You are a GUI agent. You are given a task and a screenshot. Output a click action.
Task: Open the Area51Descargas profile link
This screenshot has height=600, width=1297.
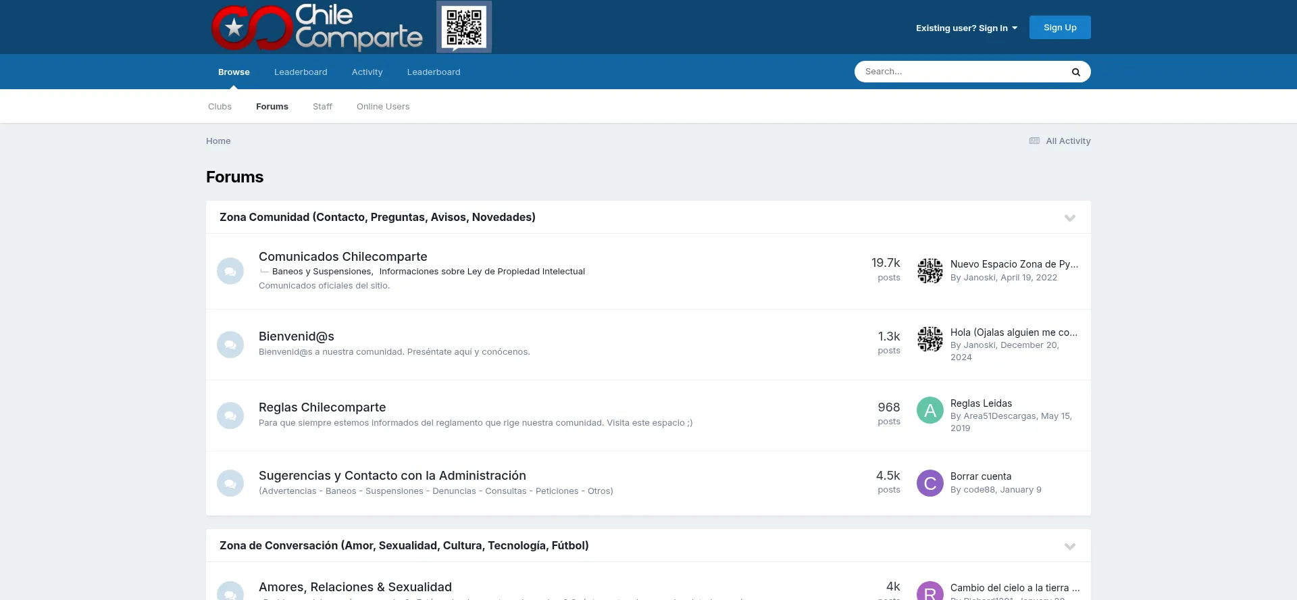1000,416
